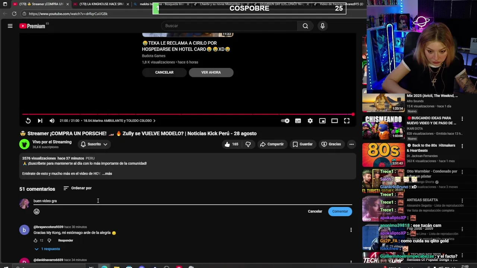Click the search magnifier button
The image size is (477, 268).
[x=305, y=26]
